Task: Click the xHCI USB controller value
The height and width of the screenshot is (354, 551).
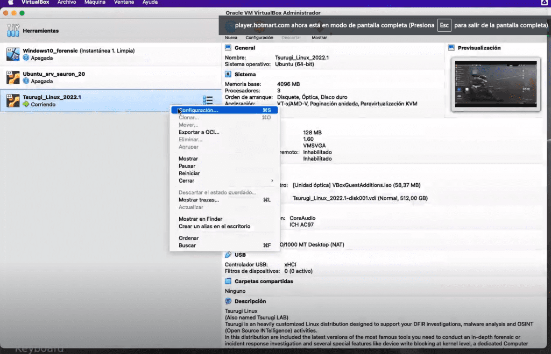Action: [290, 264]
